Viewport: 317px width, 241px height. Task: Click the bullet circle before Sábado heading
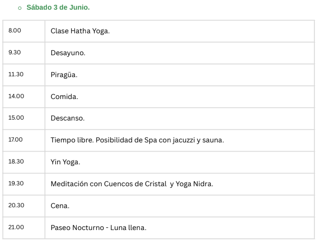coord(20,8)
